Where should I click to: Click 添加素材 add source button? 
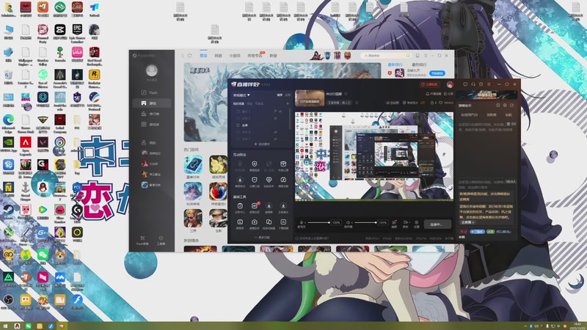(x=262, y=144)
